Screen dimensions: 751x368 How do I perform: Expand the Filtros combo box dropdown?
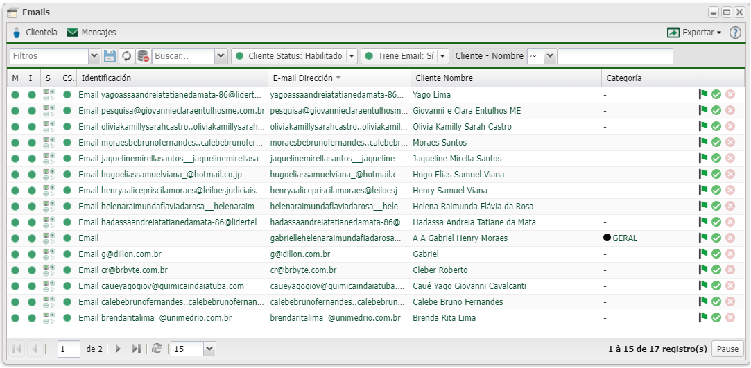tap(94, 56)
